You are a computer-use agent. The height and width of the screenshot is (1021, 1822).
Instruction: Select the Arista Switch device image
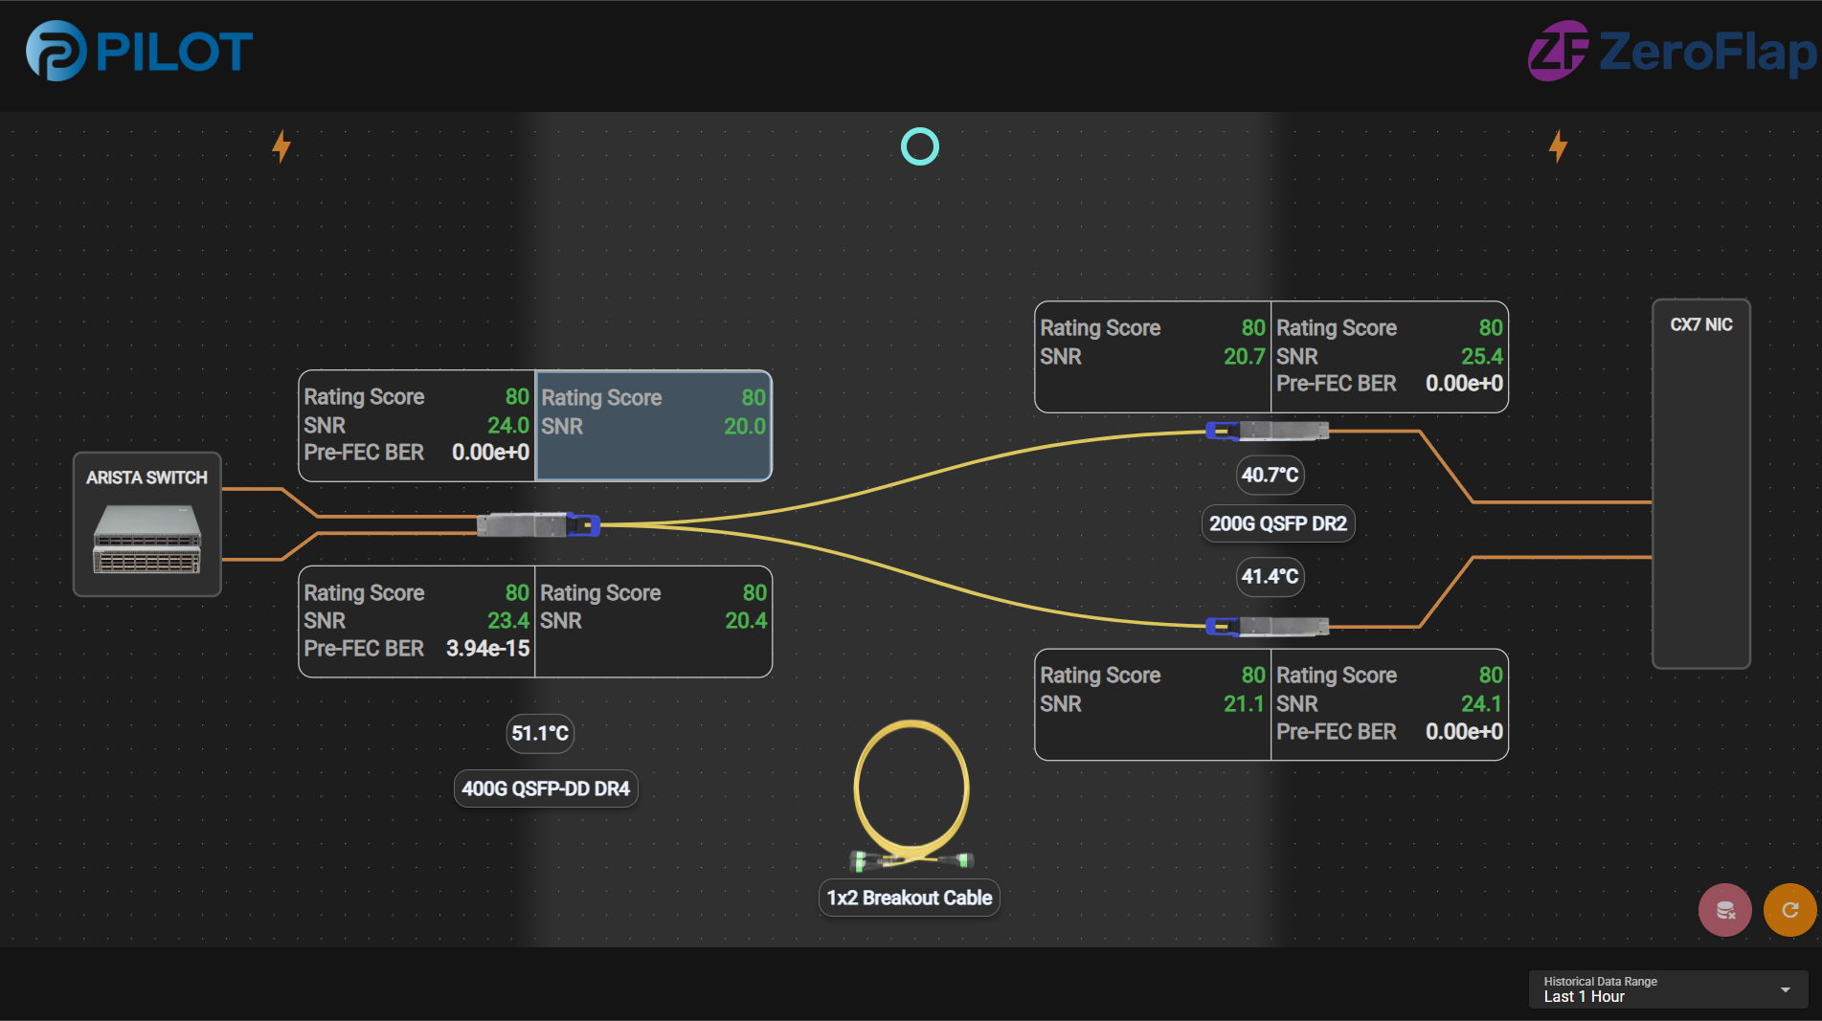coord(147,539)
